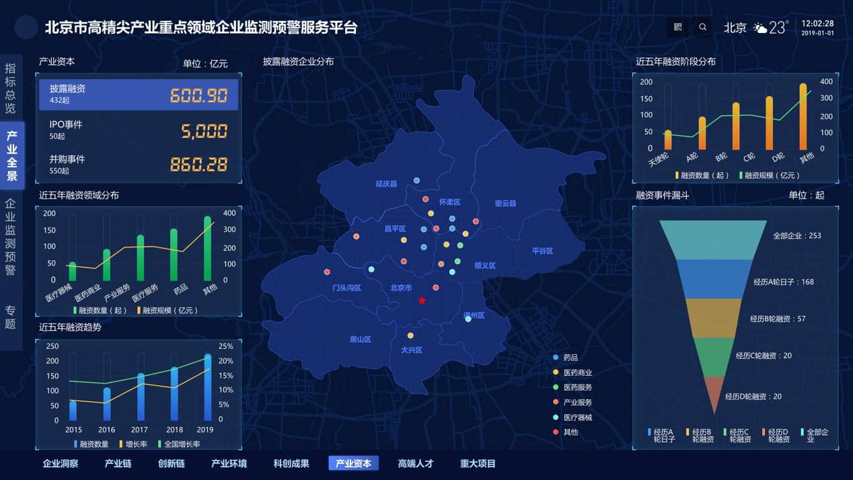Click the top 全部企业 funnel segment
The height and width of the screenshot is (480, 853).
713,239
